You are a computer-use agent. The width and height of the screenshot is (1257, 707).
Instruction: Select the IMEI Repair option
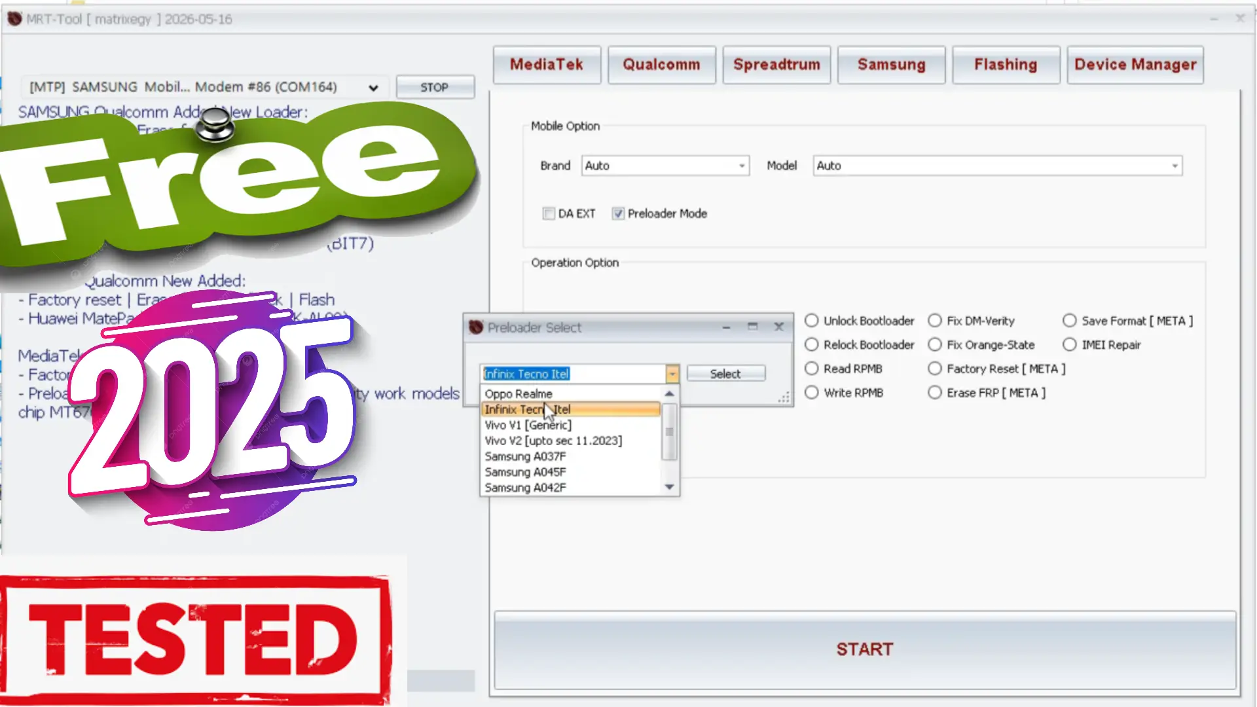1070,344
